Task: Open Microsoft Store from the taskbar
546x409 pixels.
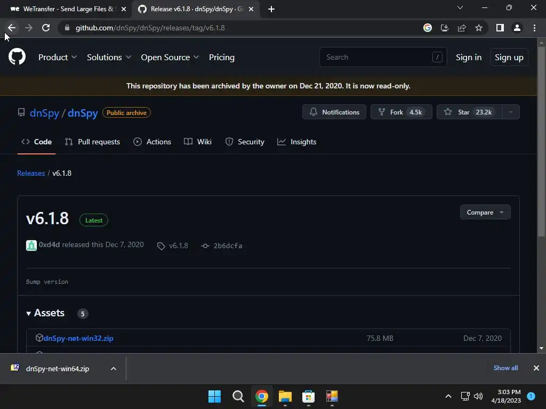Action: click(309, 396)
